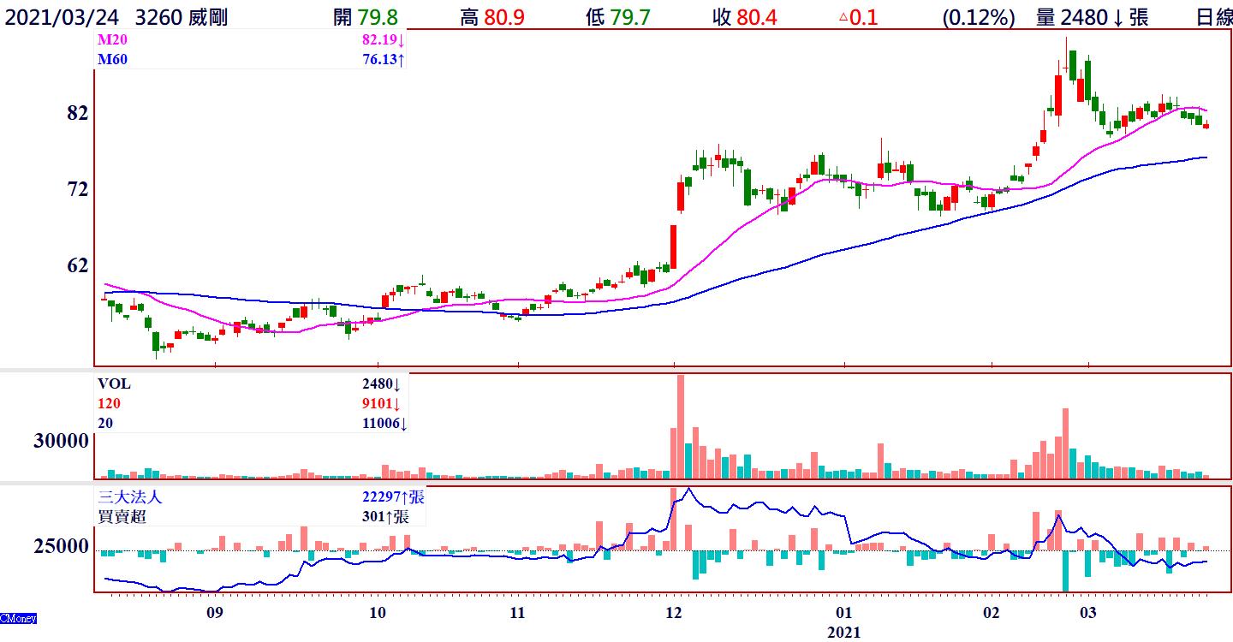Click the 30000 volume axis label
Viewport: 1233px width, 642px height.
[61, 441]
